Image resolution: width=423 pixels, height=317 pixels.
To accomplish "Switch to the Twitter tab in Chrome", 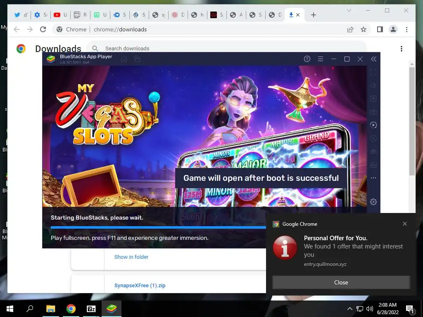I will point(21,15).
